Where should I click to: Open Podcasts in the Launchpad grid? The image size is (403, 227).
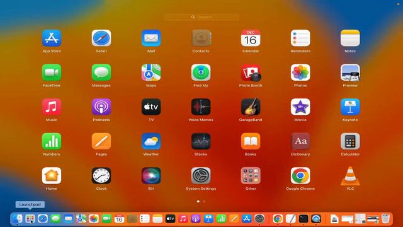(101, 107)
